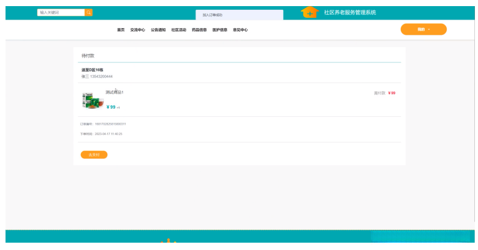The height and width of the screenshot is (250, 478).
Task: Click the contact 张三 13543200444
Action: coord(97,76)
